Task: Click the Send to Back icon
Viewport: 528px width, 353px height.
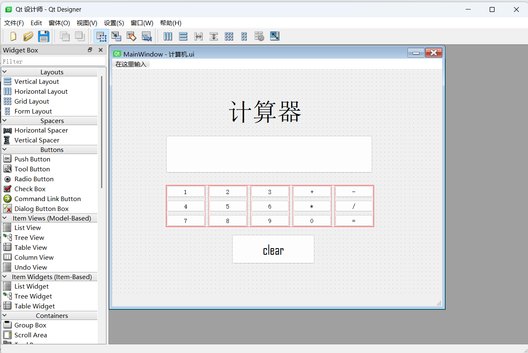Action: coord(65,36)
